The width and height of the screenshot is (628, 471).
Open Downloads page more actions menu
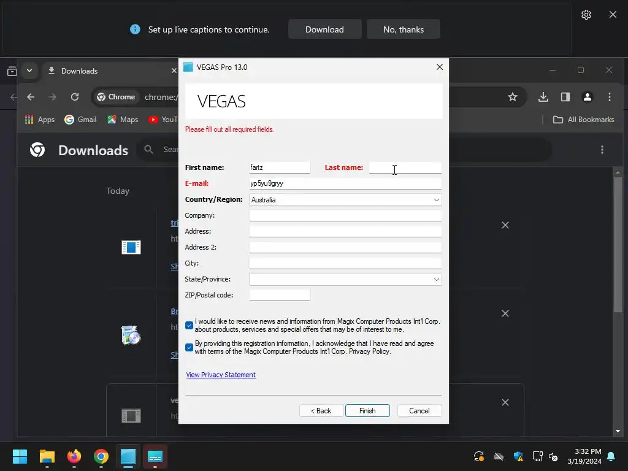pos(602,150)
